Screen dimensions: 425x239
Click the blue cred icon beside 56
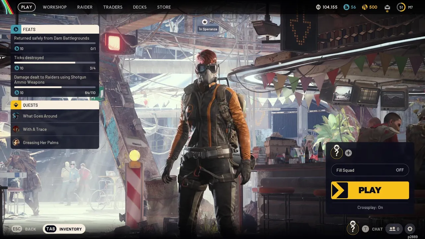click(x=346, y=7)
